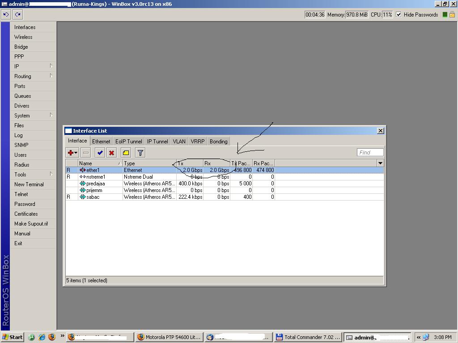Click the sabac wireless icon
This screenshot has width=458, height=343.
(82, 197)
